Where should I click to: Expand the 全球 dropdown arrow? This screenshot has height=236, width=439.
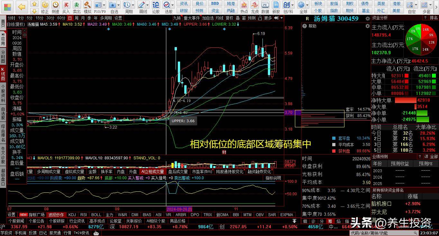pyautogui.click(x=307, y=5)
